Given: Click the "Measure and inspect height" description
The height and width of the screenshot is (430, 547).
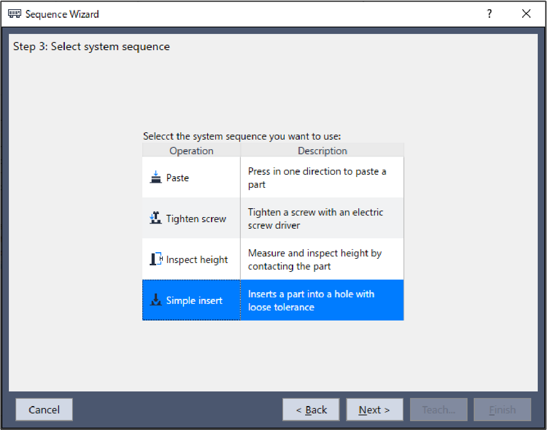Looking at the screenshot, I should [x=314, y=260].
